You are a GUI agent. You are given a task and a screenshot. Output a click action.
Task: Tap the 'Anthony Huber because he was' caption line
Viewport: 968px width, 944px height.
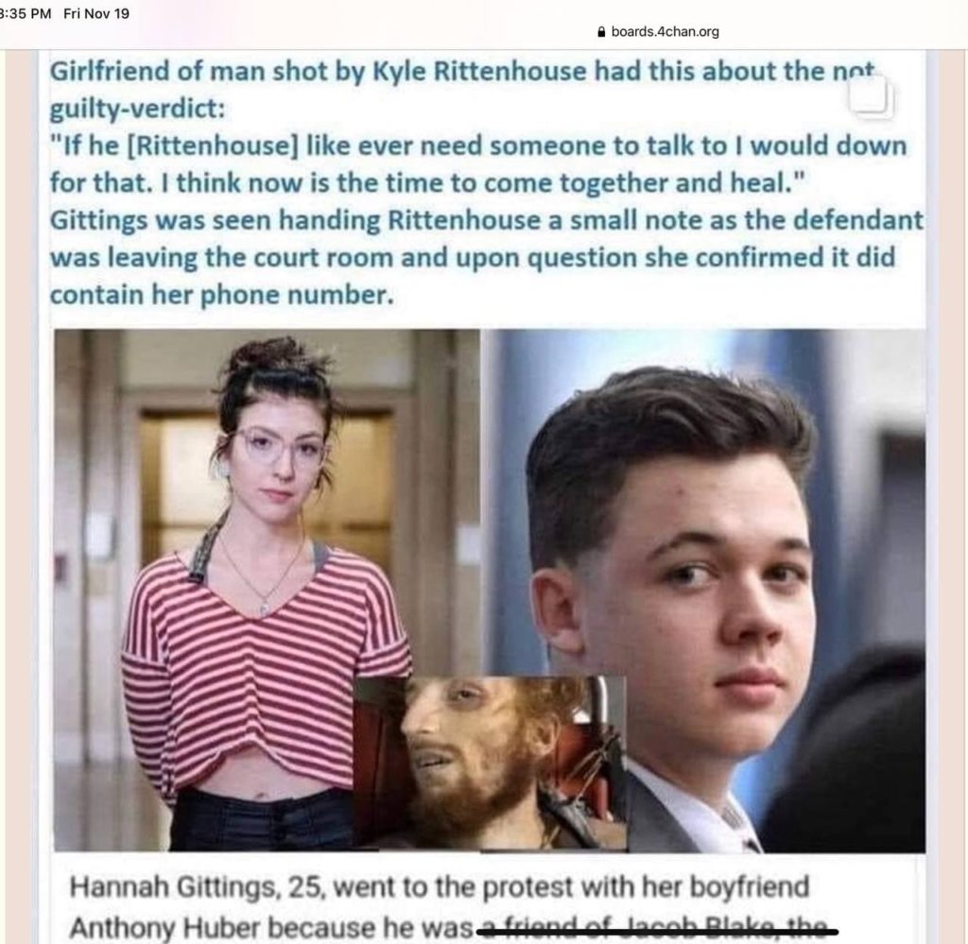click(271, 927)
